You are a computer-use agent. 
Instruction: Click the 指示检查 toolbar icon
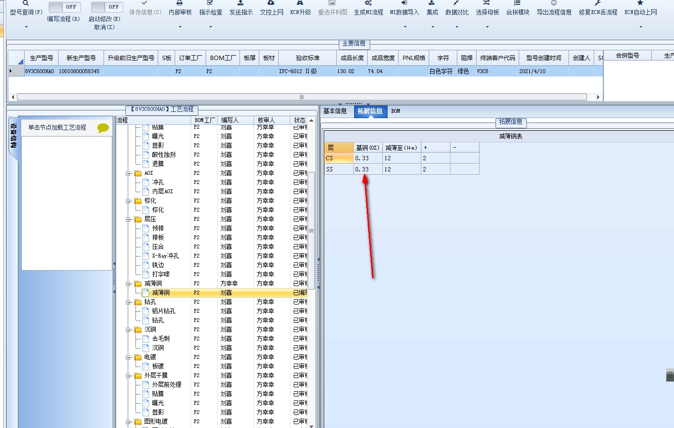point(210,3)
